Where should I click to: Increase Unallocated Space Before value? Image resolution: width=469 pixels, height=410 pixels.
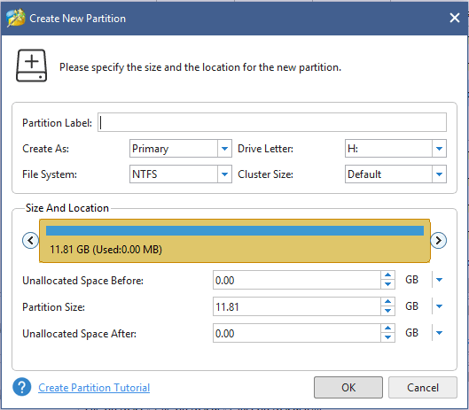(388, 275)
